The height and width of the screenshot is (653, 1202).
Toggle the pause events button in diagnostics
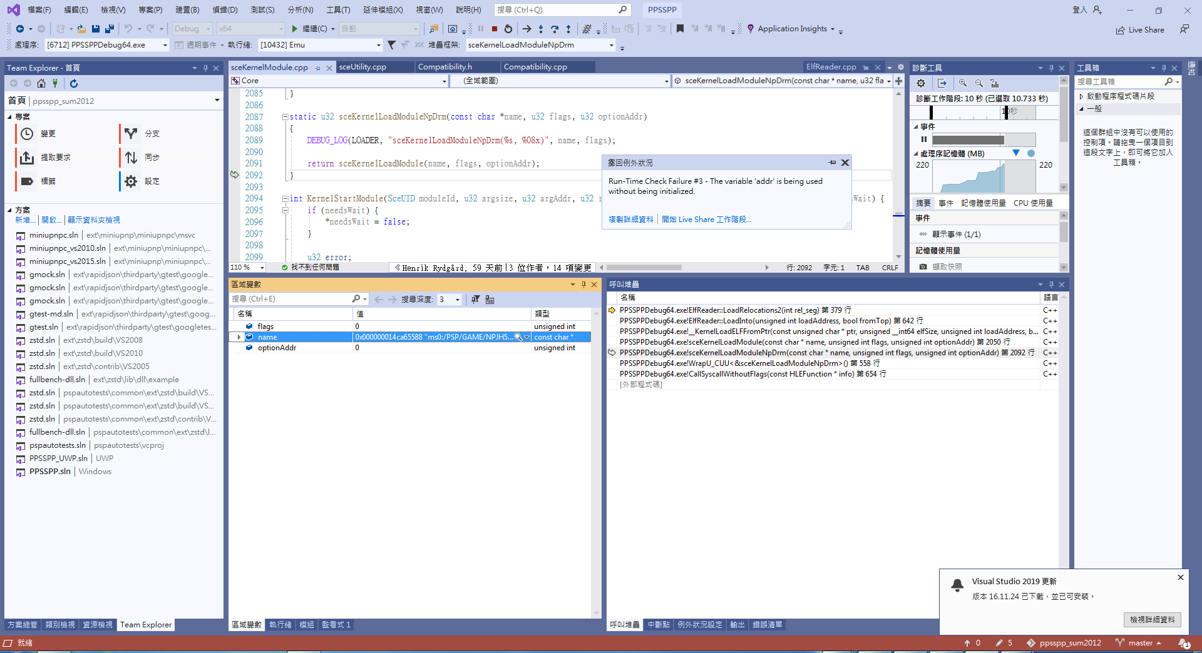coord(923,139)
